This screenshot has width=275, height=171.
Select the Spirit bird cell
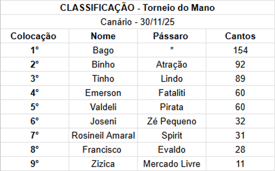(x=172, y=135)
